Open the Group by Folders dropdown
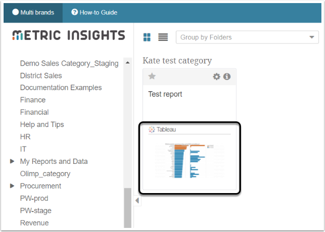Screen dimensions: 325x232 click(x=247, y=37)
